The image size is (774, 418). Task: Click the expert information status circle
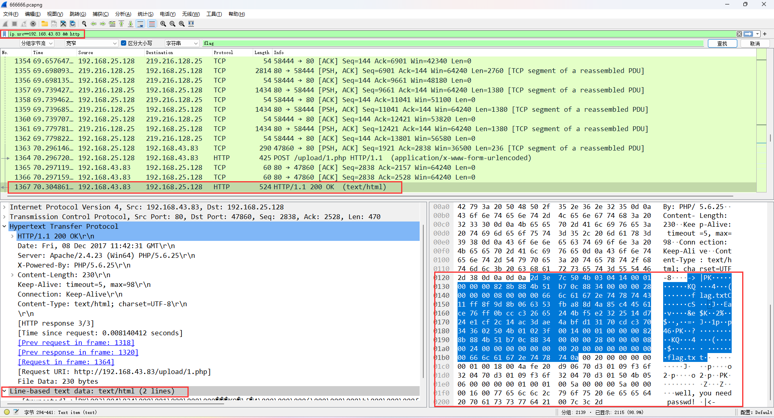pos(7,412)
